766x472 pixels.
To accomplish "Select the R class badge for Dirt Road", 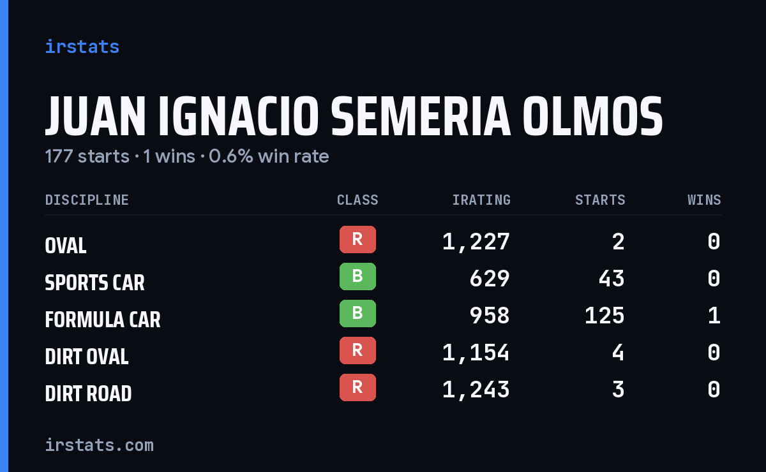I will (357, 388).
